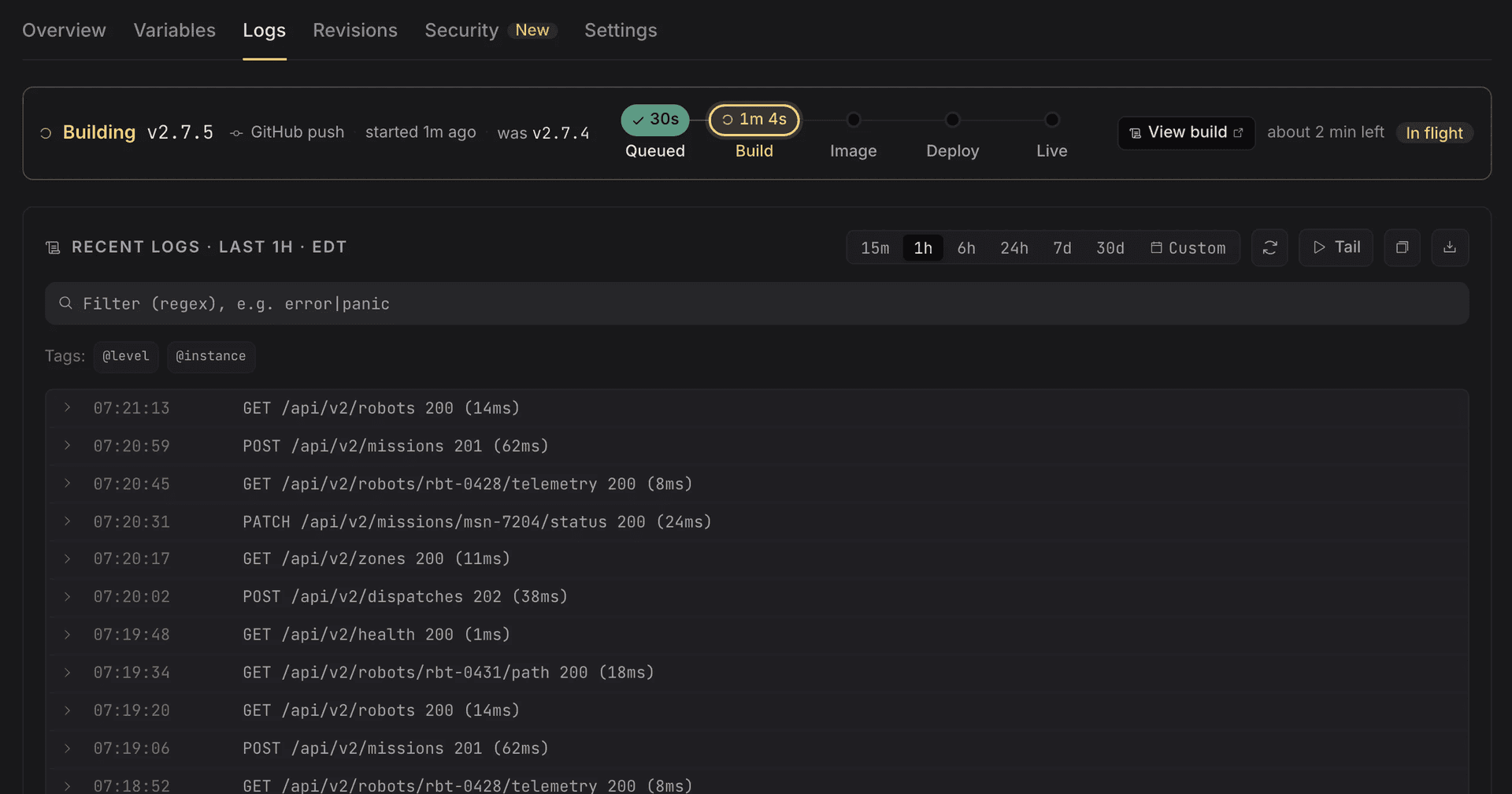Open the Settings tab

click(621, 30)
